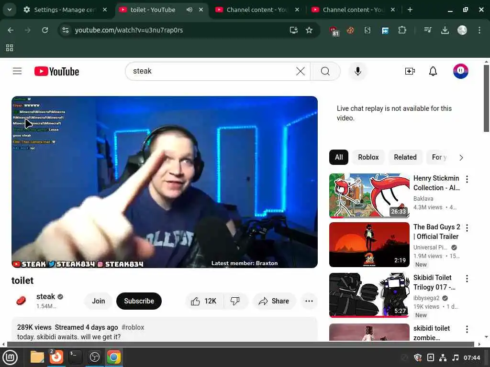The image size is (490, 367).
Task: Open The Bad Guys 2 trailer thumbnail
Action: click(369, 245)
